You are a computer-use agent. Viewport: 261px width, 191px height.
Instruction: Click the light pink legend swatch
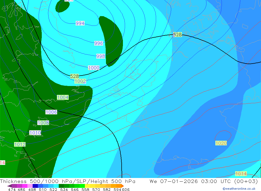pyautogui.click(x=30, y=186)
